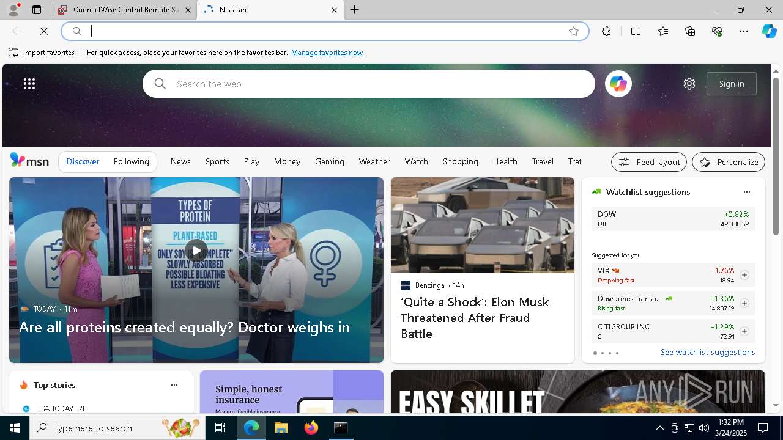
Task: Open the Watch category
Action: click(x=417, y=161)
